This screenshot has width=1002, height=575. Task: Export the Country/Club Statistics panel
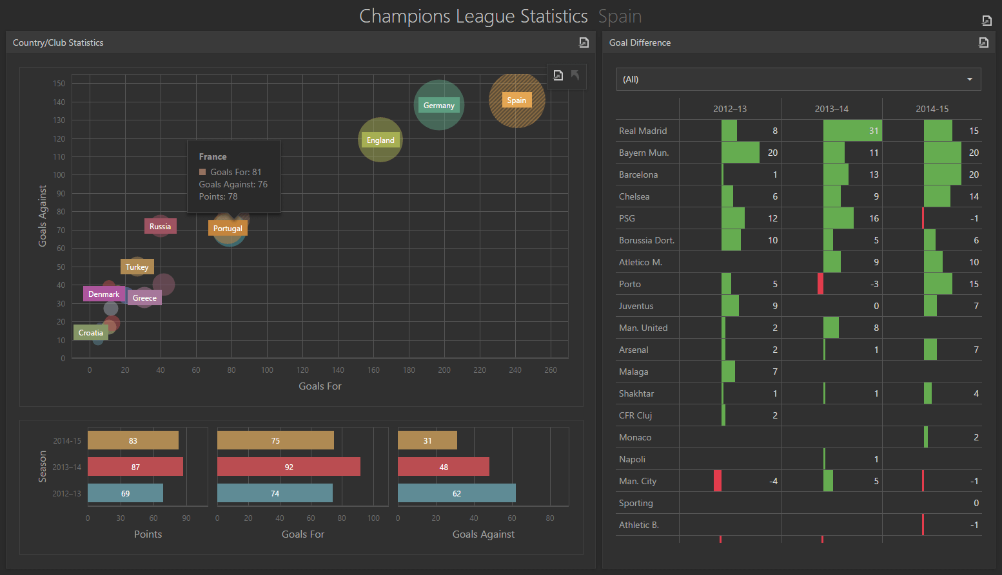[x=584, y=42]
